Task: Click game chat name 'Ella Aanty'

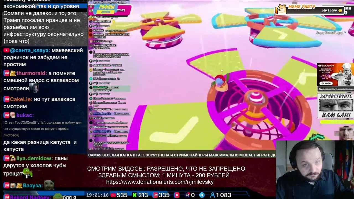Action: [x=100, y=87]
